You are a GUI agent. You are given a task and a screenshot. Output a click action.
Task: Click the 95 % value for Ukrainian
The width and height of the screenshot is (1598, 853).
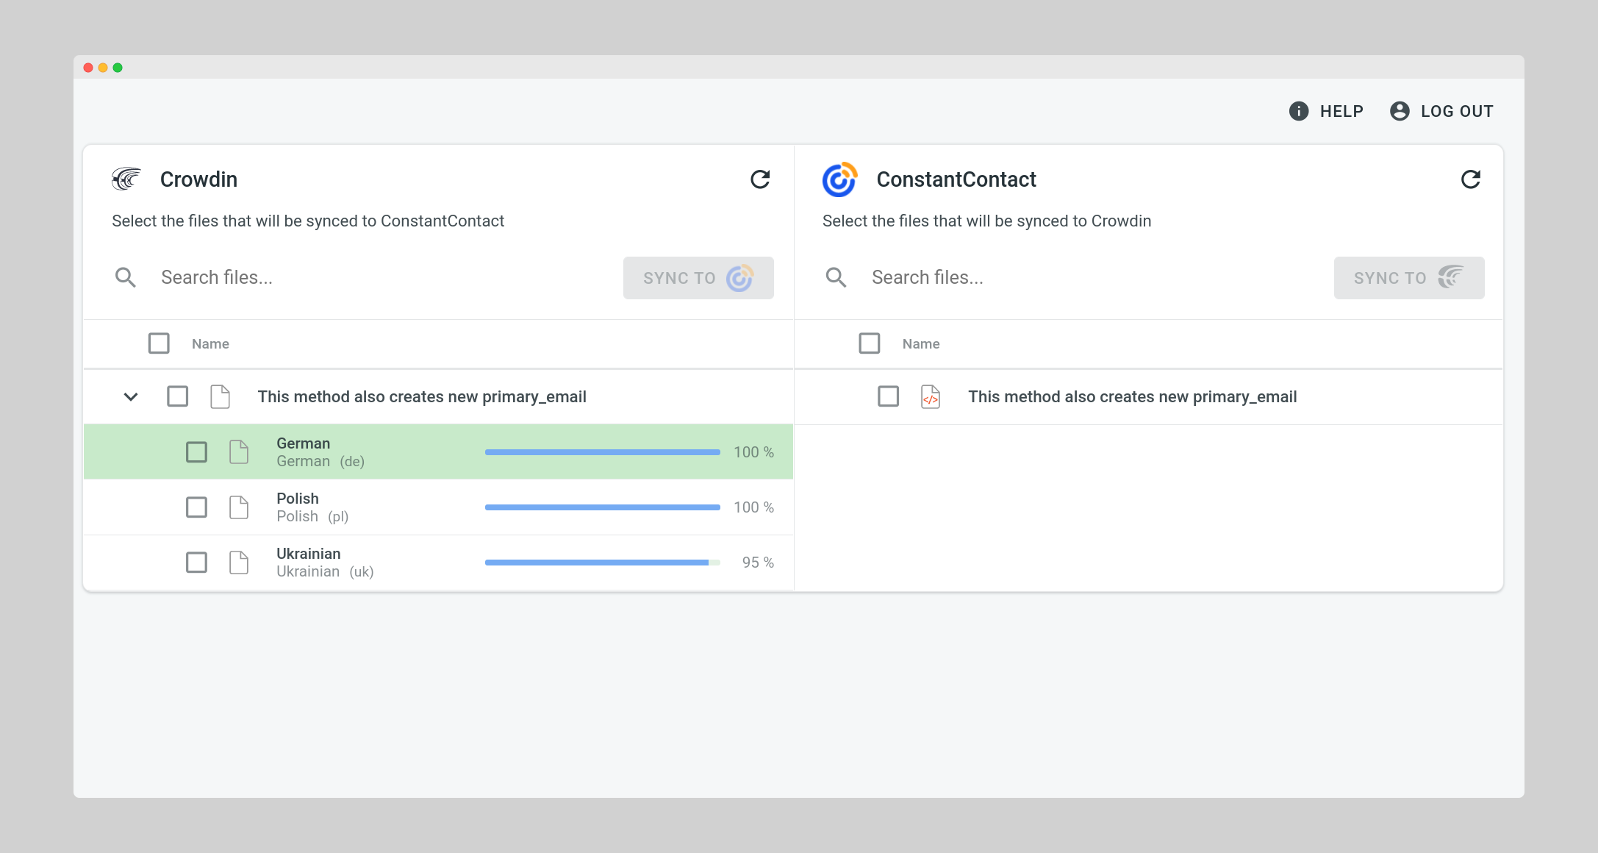pos(758,563)
